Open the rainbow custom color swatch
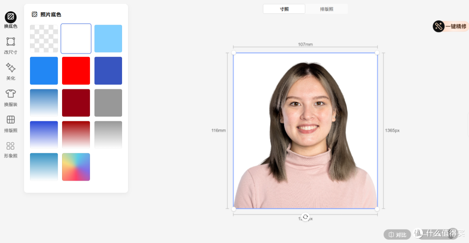Viewport: 469px width, 243px height. point(76,167)
